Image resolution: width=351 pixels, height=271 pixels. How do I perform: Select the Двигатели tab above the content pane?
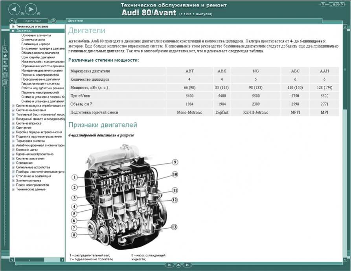(x=194, y=20)
